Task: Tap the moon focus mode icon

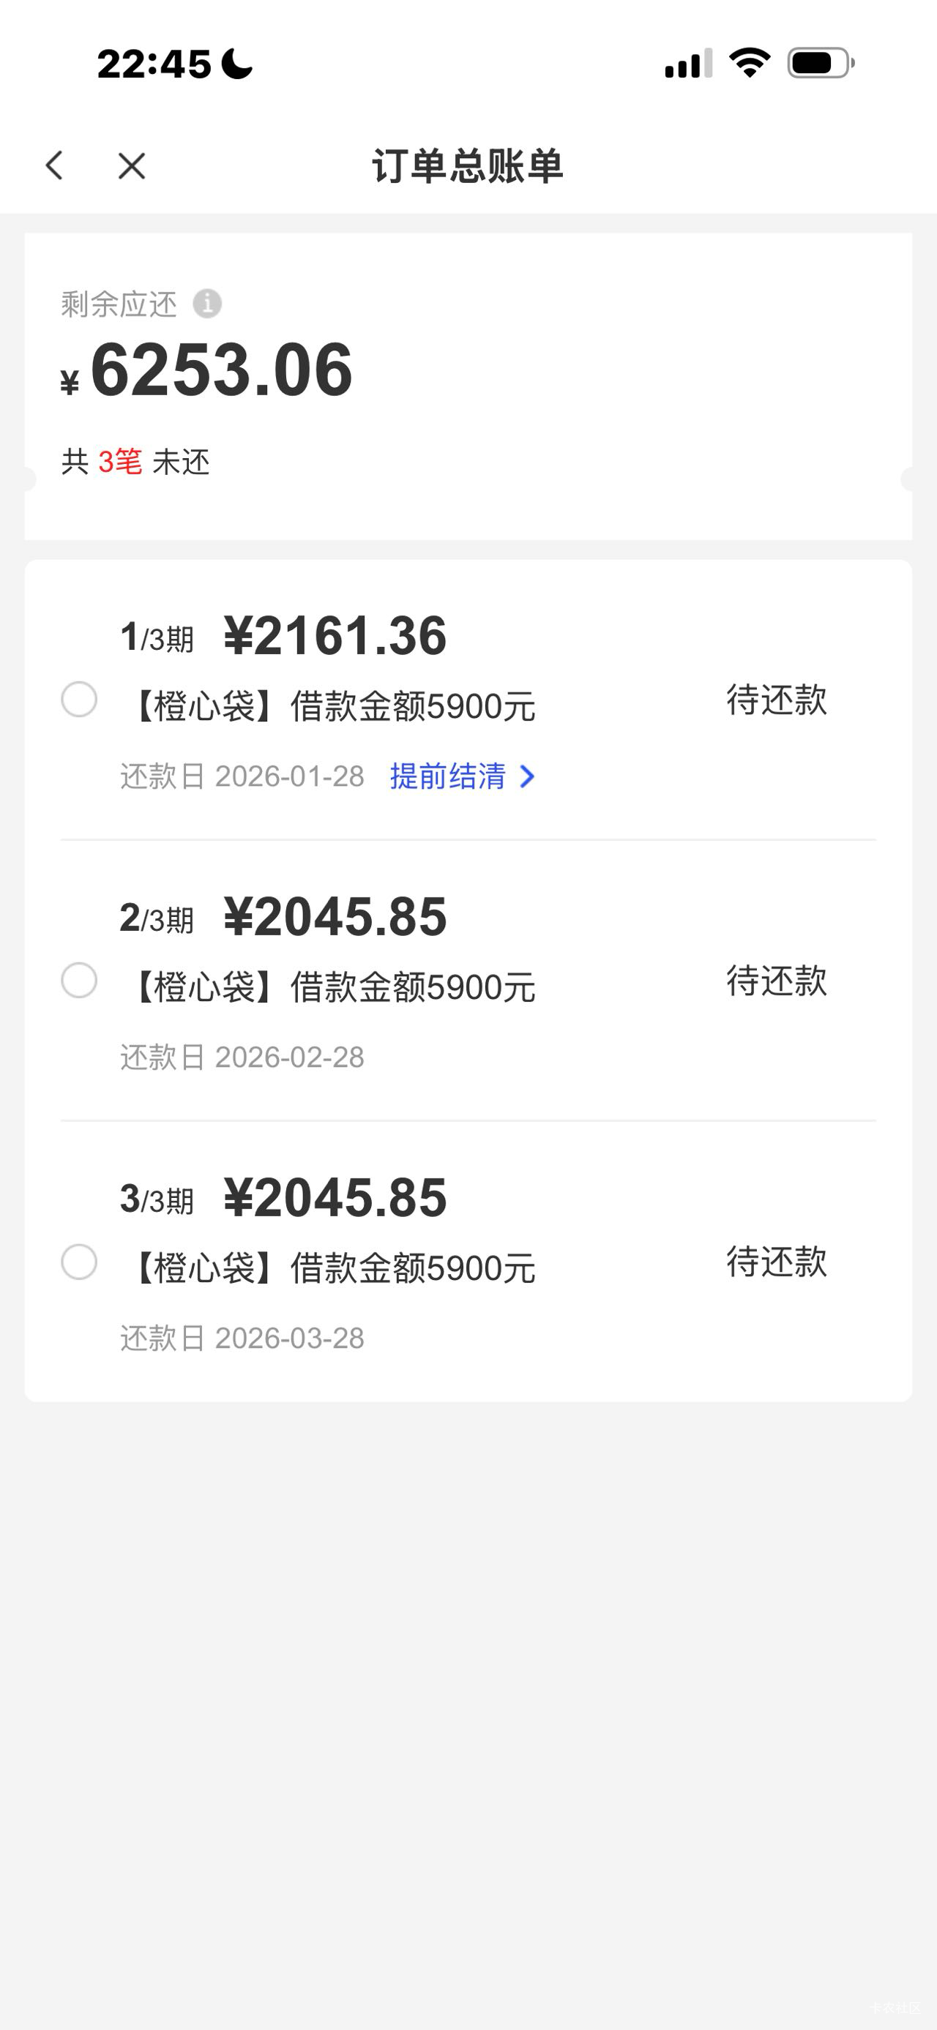Action: 237,63
